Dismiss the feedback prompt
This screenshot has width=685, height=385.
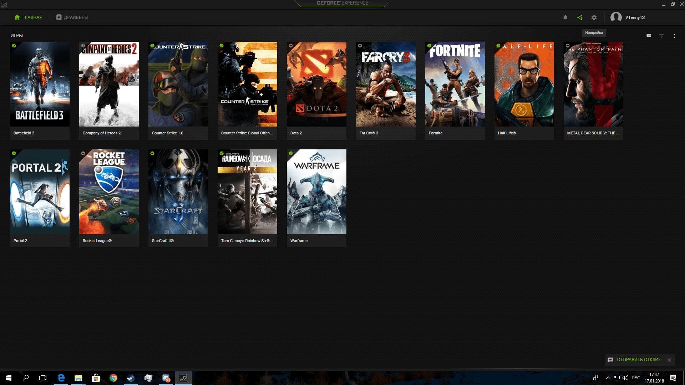(669, 360)
